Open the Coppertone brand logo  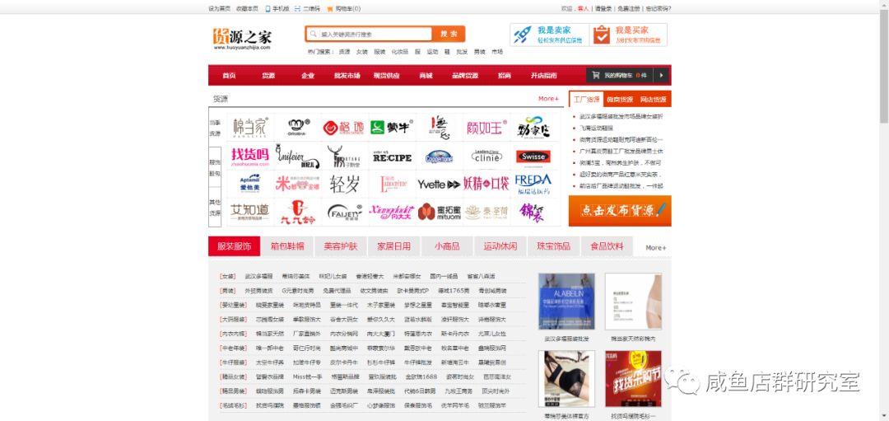[439, 156]
